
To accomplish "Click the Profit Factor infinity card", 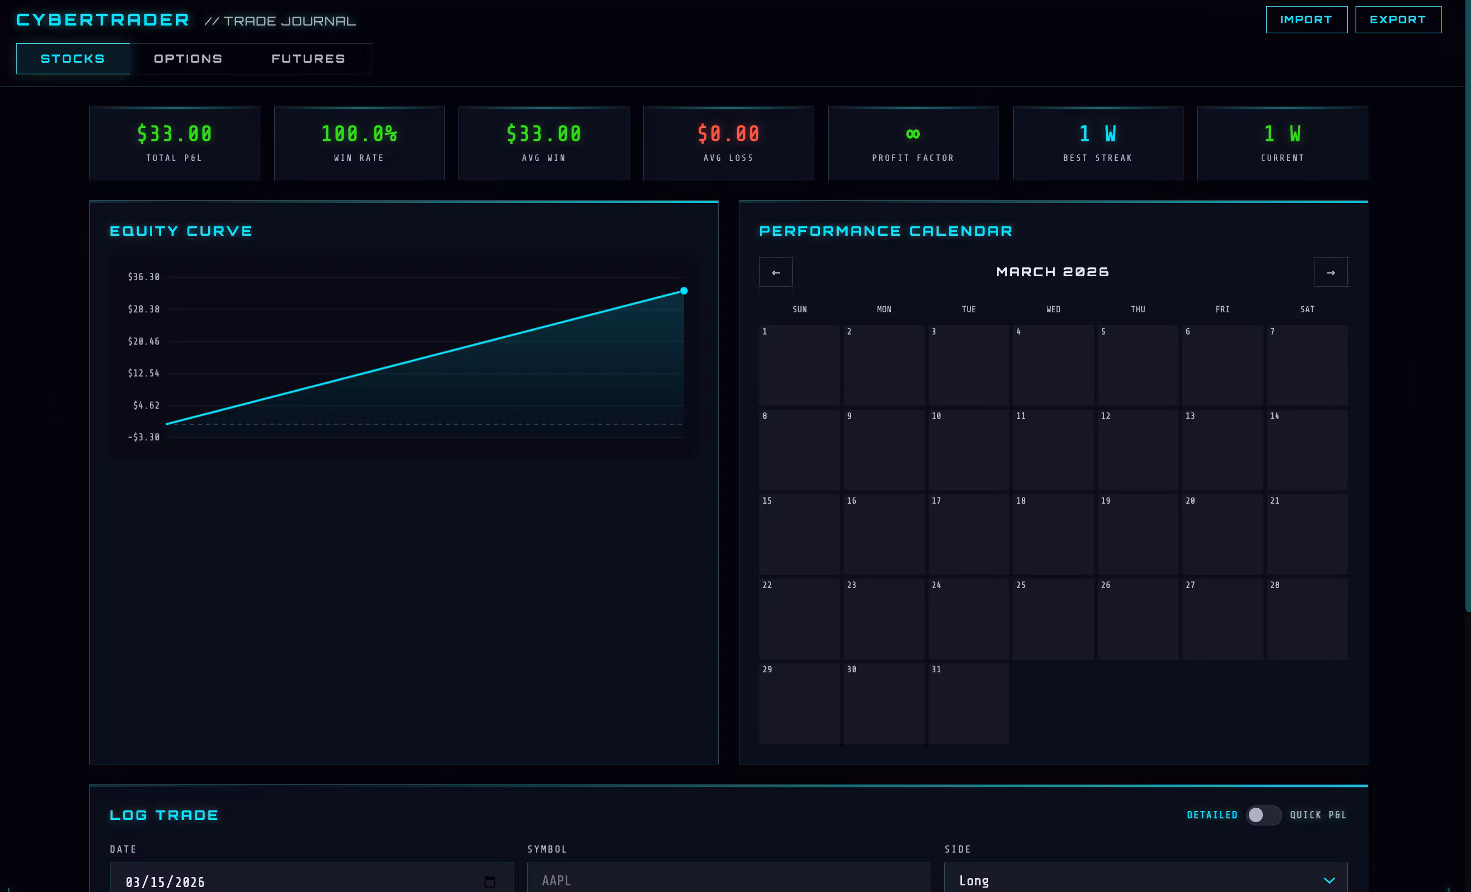I will click(x=913, y=143).
